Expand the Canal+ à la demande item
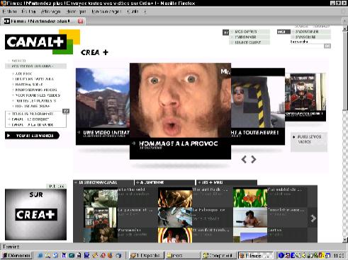The height and width of the screenshot is (260, 348). click(33, 124)
